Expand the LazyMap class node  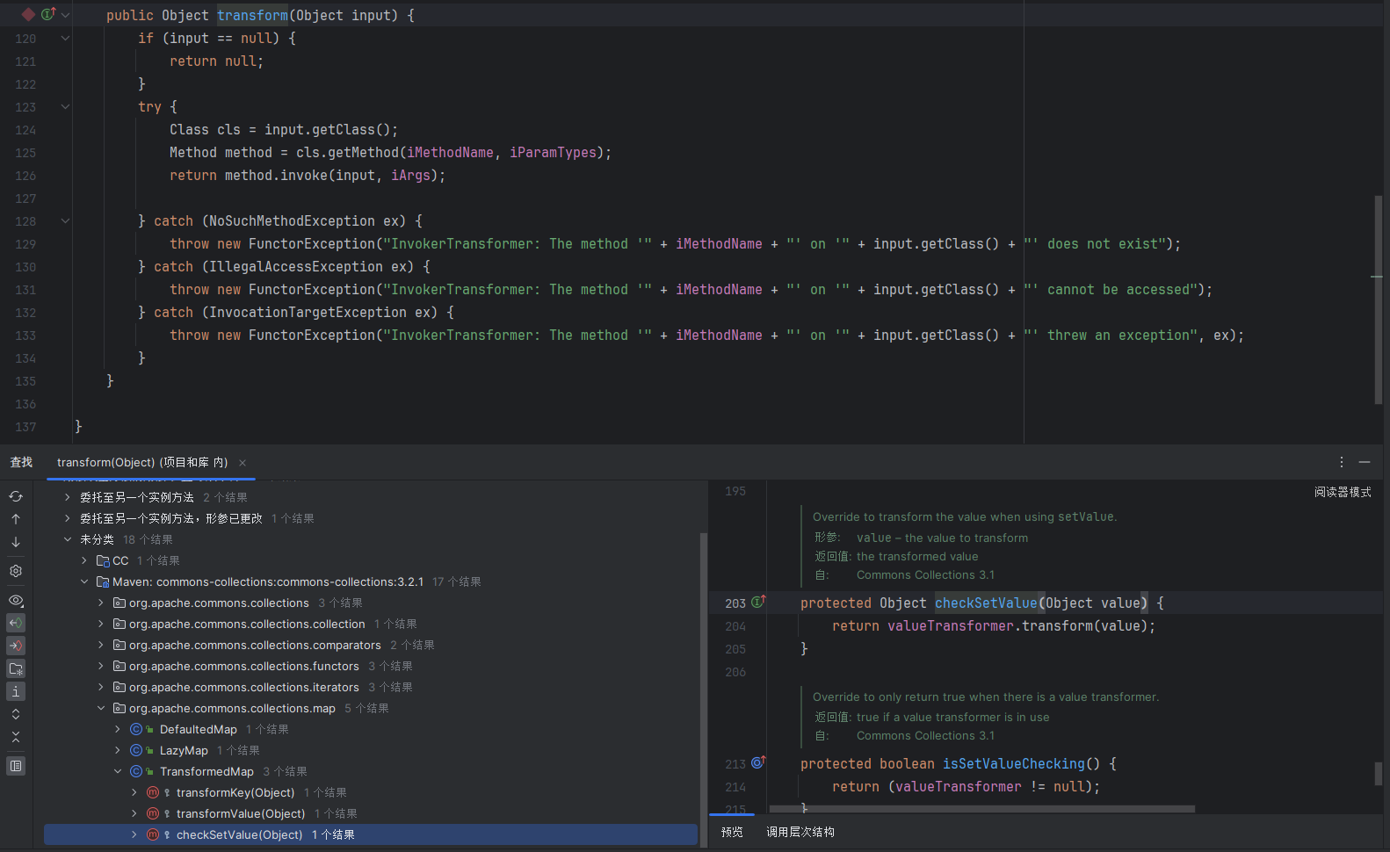pos(118,750)
